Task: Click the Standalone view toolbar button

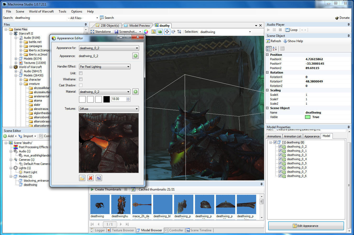Action: click(100, 32)
